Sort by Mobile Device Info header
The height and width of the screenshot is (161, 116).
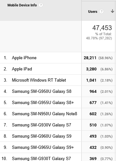(22, 5)
